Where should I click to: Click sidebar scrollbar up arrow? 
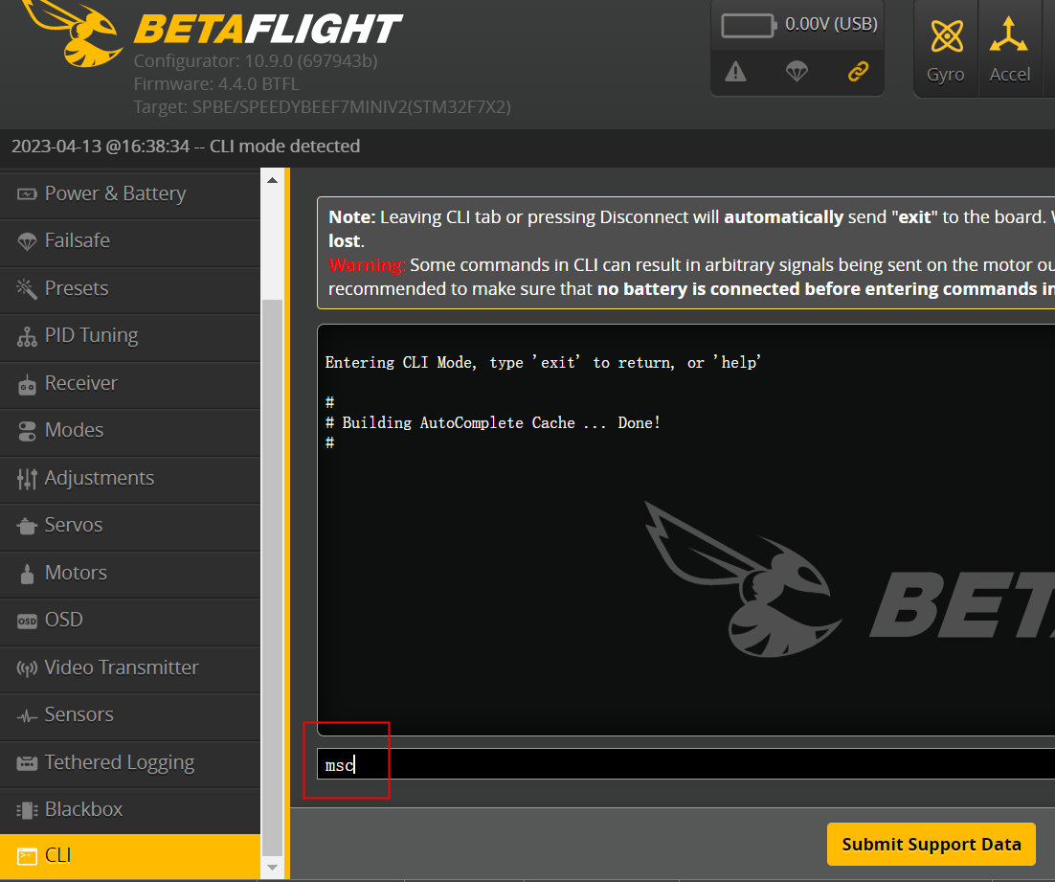272,180
